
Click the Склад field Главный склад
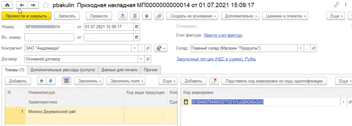tap(244, 48)
